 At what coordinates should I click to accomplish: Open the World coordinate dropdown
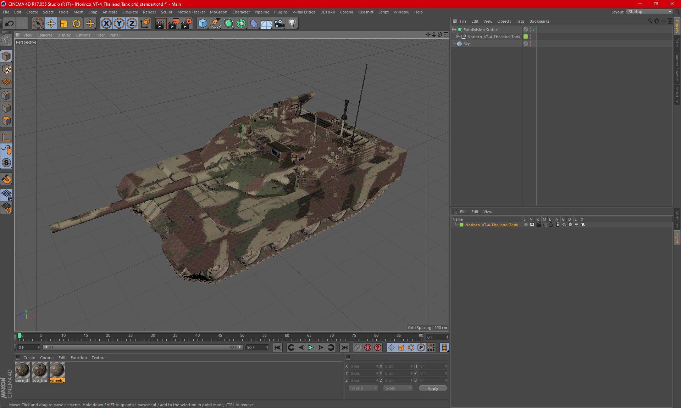[x=364, y=389]
